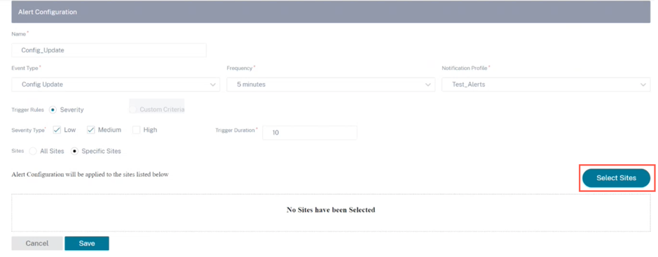Click the Select Sites button

coord(616,178)
